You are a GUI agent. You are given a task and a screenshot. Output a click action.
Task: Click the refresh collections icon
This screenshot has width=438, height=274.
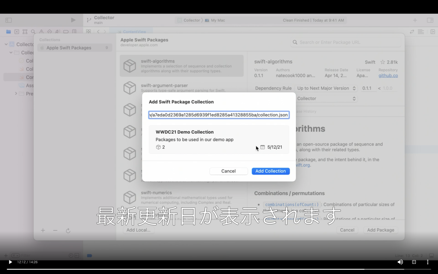coord(68,231)
